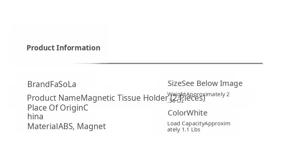Click the Weight label
Screen dimensions: 299x167
177,94
